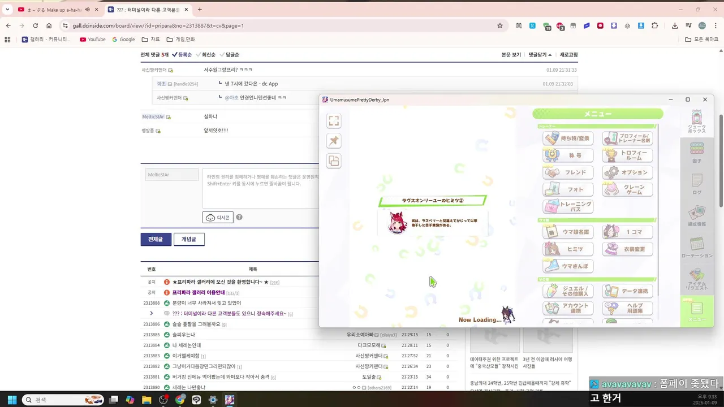Open プロフィール/トレーナー名刺 profile button

tap(628, 138)
